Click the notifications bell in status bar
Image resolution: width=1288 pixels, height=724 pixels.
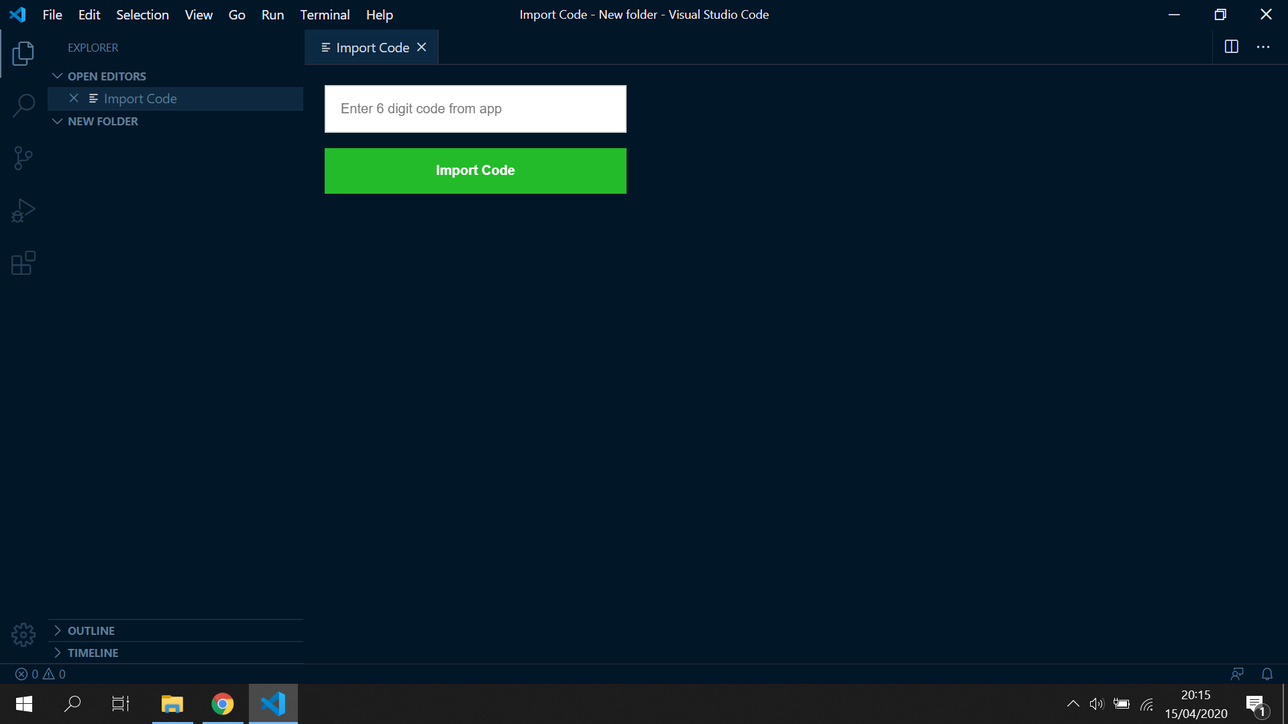[x=1267, y=674]
